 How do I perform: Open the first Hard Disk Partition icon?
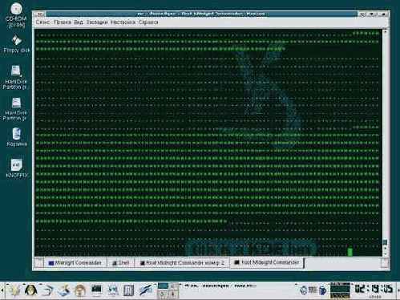(x=15, y=77)
